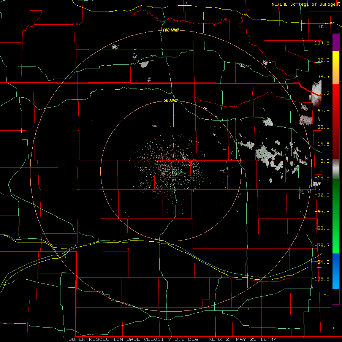The image size is (342, 342).
Task: Pick the green segment of the velocity scale
Action: pyautogui.click(x=336, y=216)
